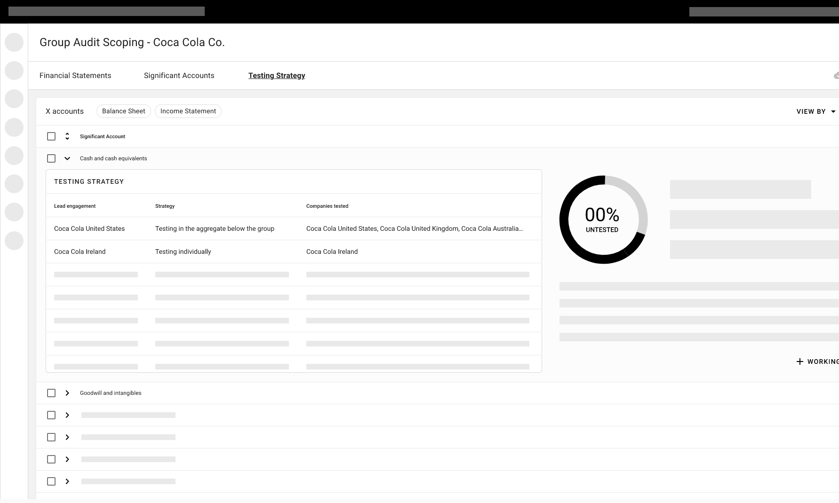Open the Financial Statements tab
This screenshot has height=503, width=839.
[75, 76]
